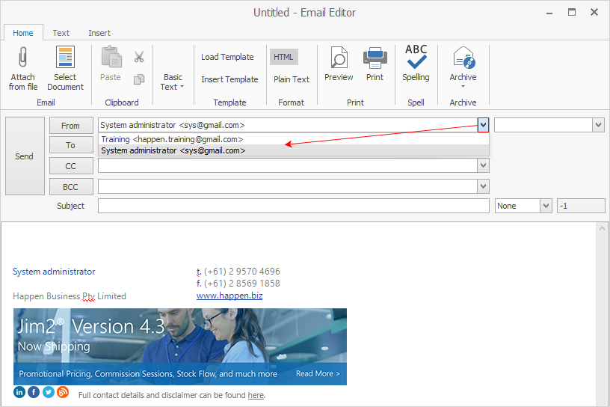
Task: Open the Preview magnifier icon
Action: click(x=339, y=57)
